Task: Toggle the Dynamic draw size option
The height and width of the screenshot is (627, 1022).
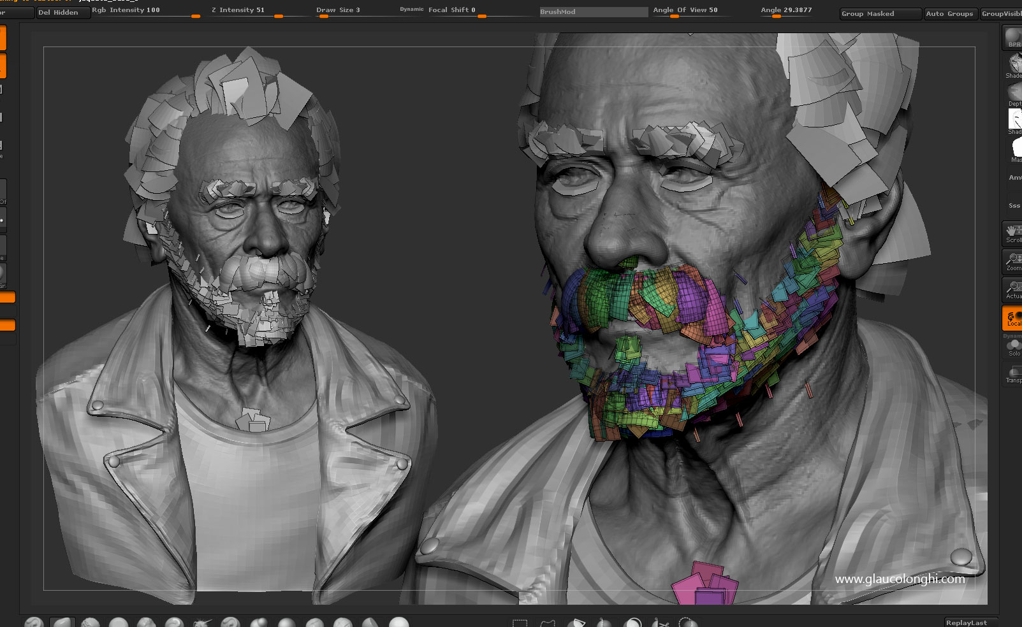Action: pos(411,10)
